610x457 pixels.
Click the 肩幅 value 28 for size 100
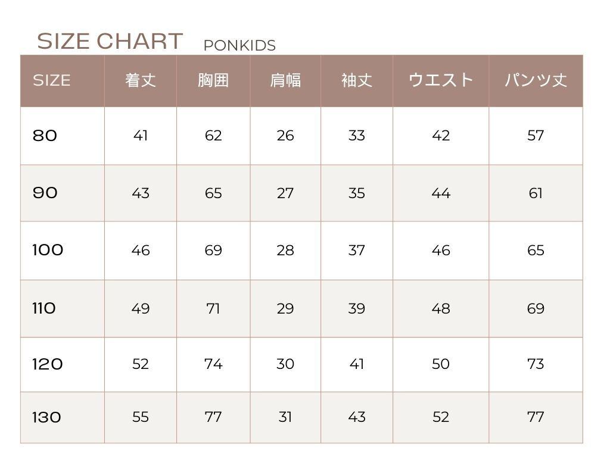click(285, 251)
